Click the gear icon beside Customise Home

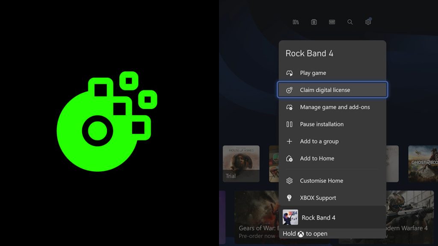[290, 181]
